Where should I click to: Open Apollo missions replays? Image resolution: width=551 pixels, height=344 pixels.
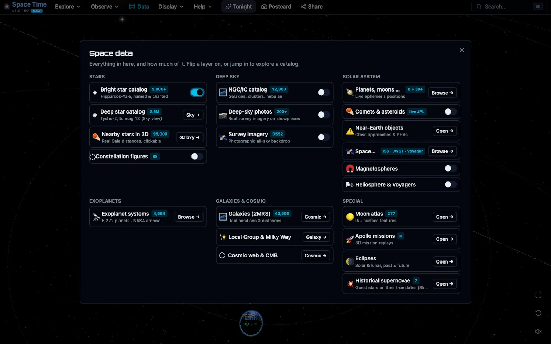[445, 239]
